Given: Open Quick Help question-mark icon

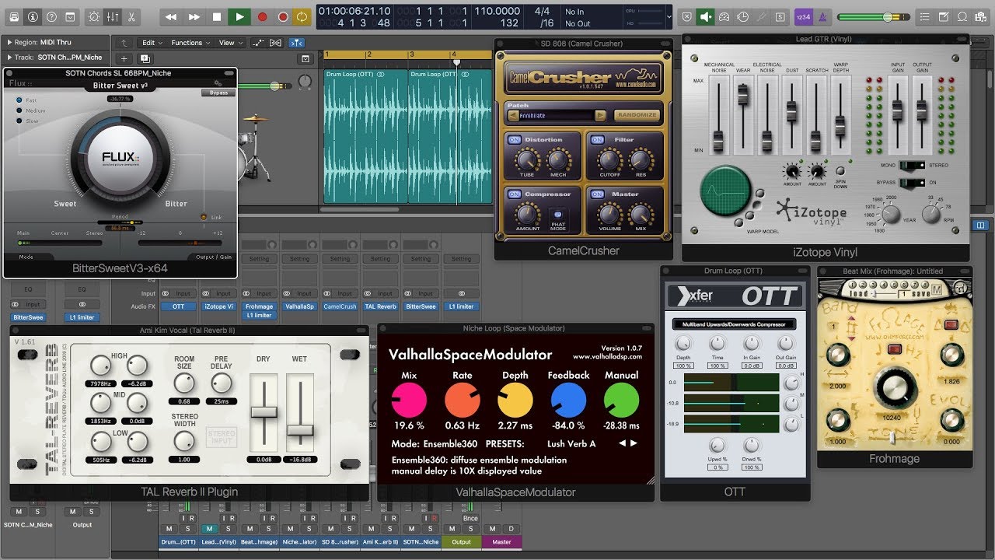Looking at the screenshot, I should [52, 16].
